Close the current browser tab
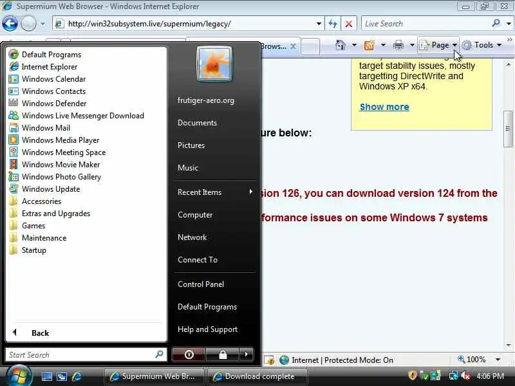 pos(294,46)
